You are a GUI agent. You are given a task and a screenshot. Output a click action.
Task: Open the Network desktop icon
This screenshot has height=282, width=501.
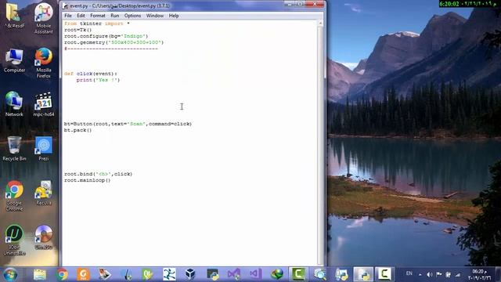[x=14, y=104]
